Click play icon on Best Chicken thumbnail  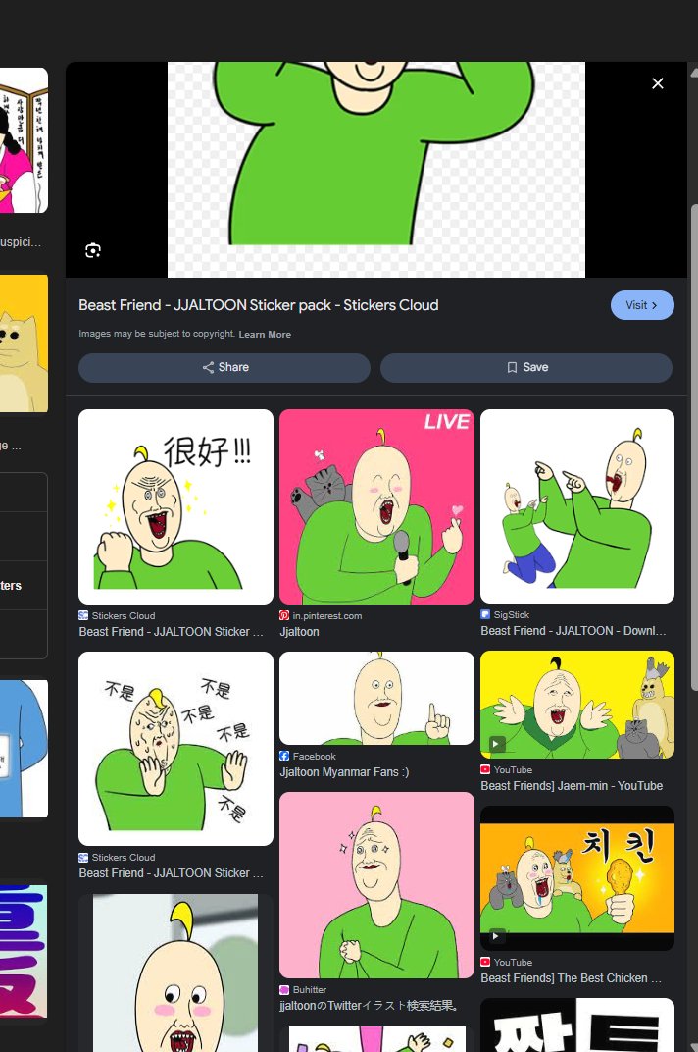[497, 936]
